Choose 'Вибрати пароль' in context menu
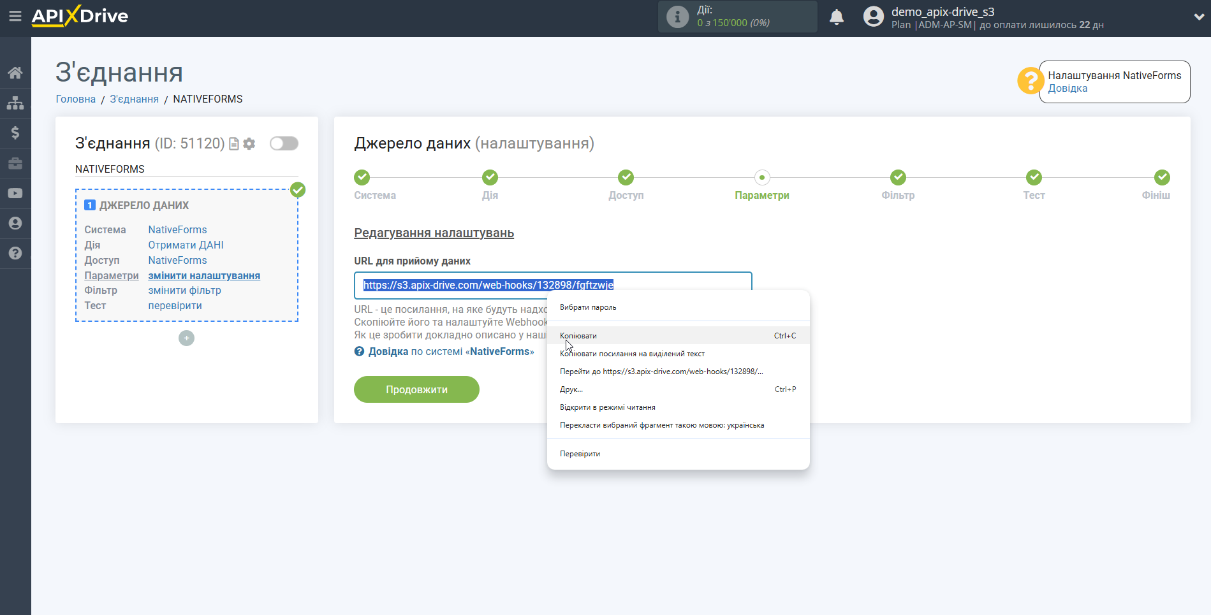The height and width of the screenshot is (615, 1211). tap(679, 307)
